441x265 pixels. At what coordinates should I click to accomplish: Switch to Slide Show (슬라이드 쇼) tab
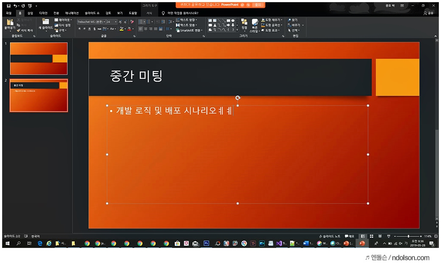point(92,13)
